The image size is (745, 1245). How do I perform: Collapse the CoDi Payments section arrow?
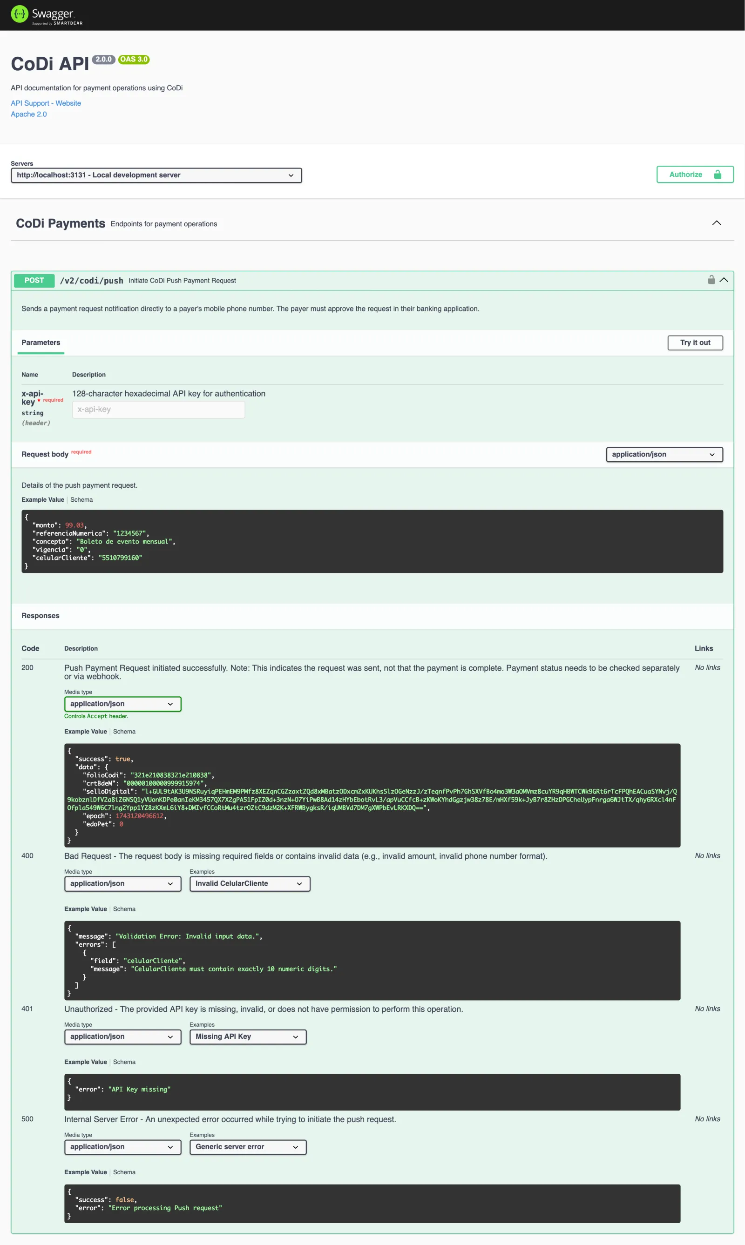click(x=717, y=223)
